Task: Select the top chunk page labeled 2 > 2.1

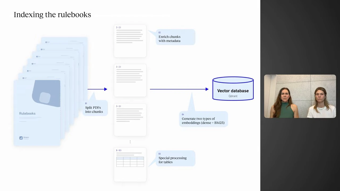Action: [x=130, y=41]
